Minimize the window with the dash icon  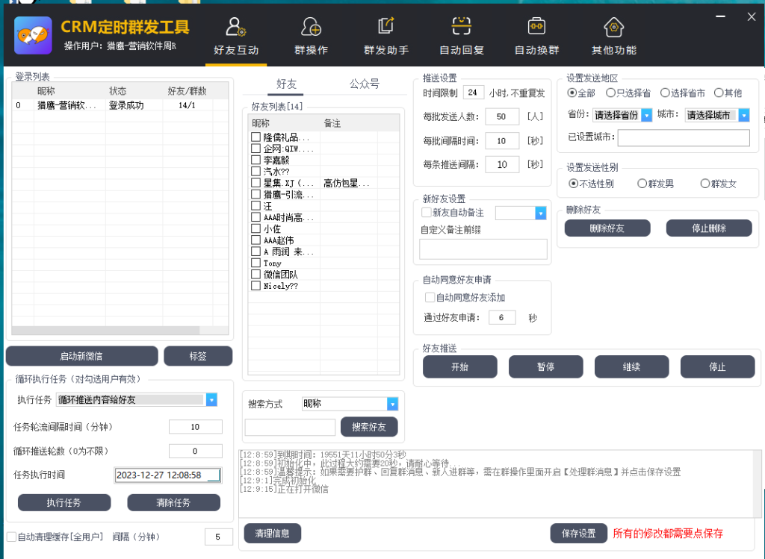[719, 16]
